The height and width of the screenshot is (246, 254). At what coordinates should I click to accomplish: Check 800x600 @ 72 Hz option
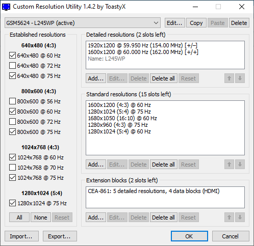12,122
